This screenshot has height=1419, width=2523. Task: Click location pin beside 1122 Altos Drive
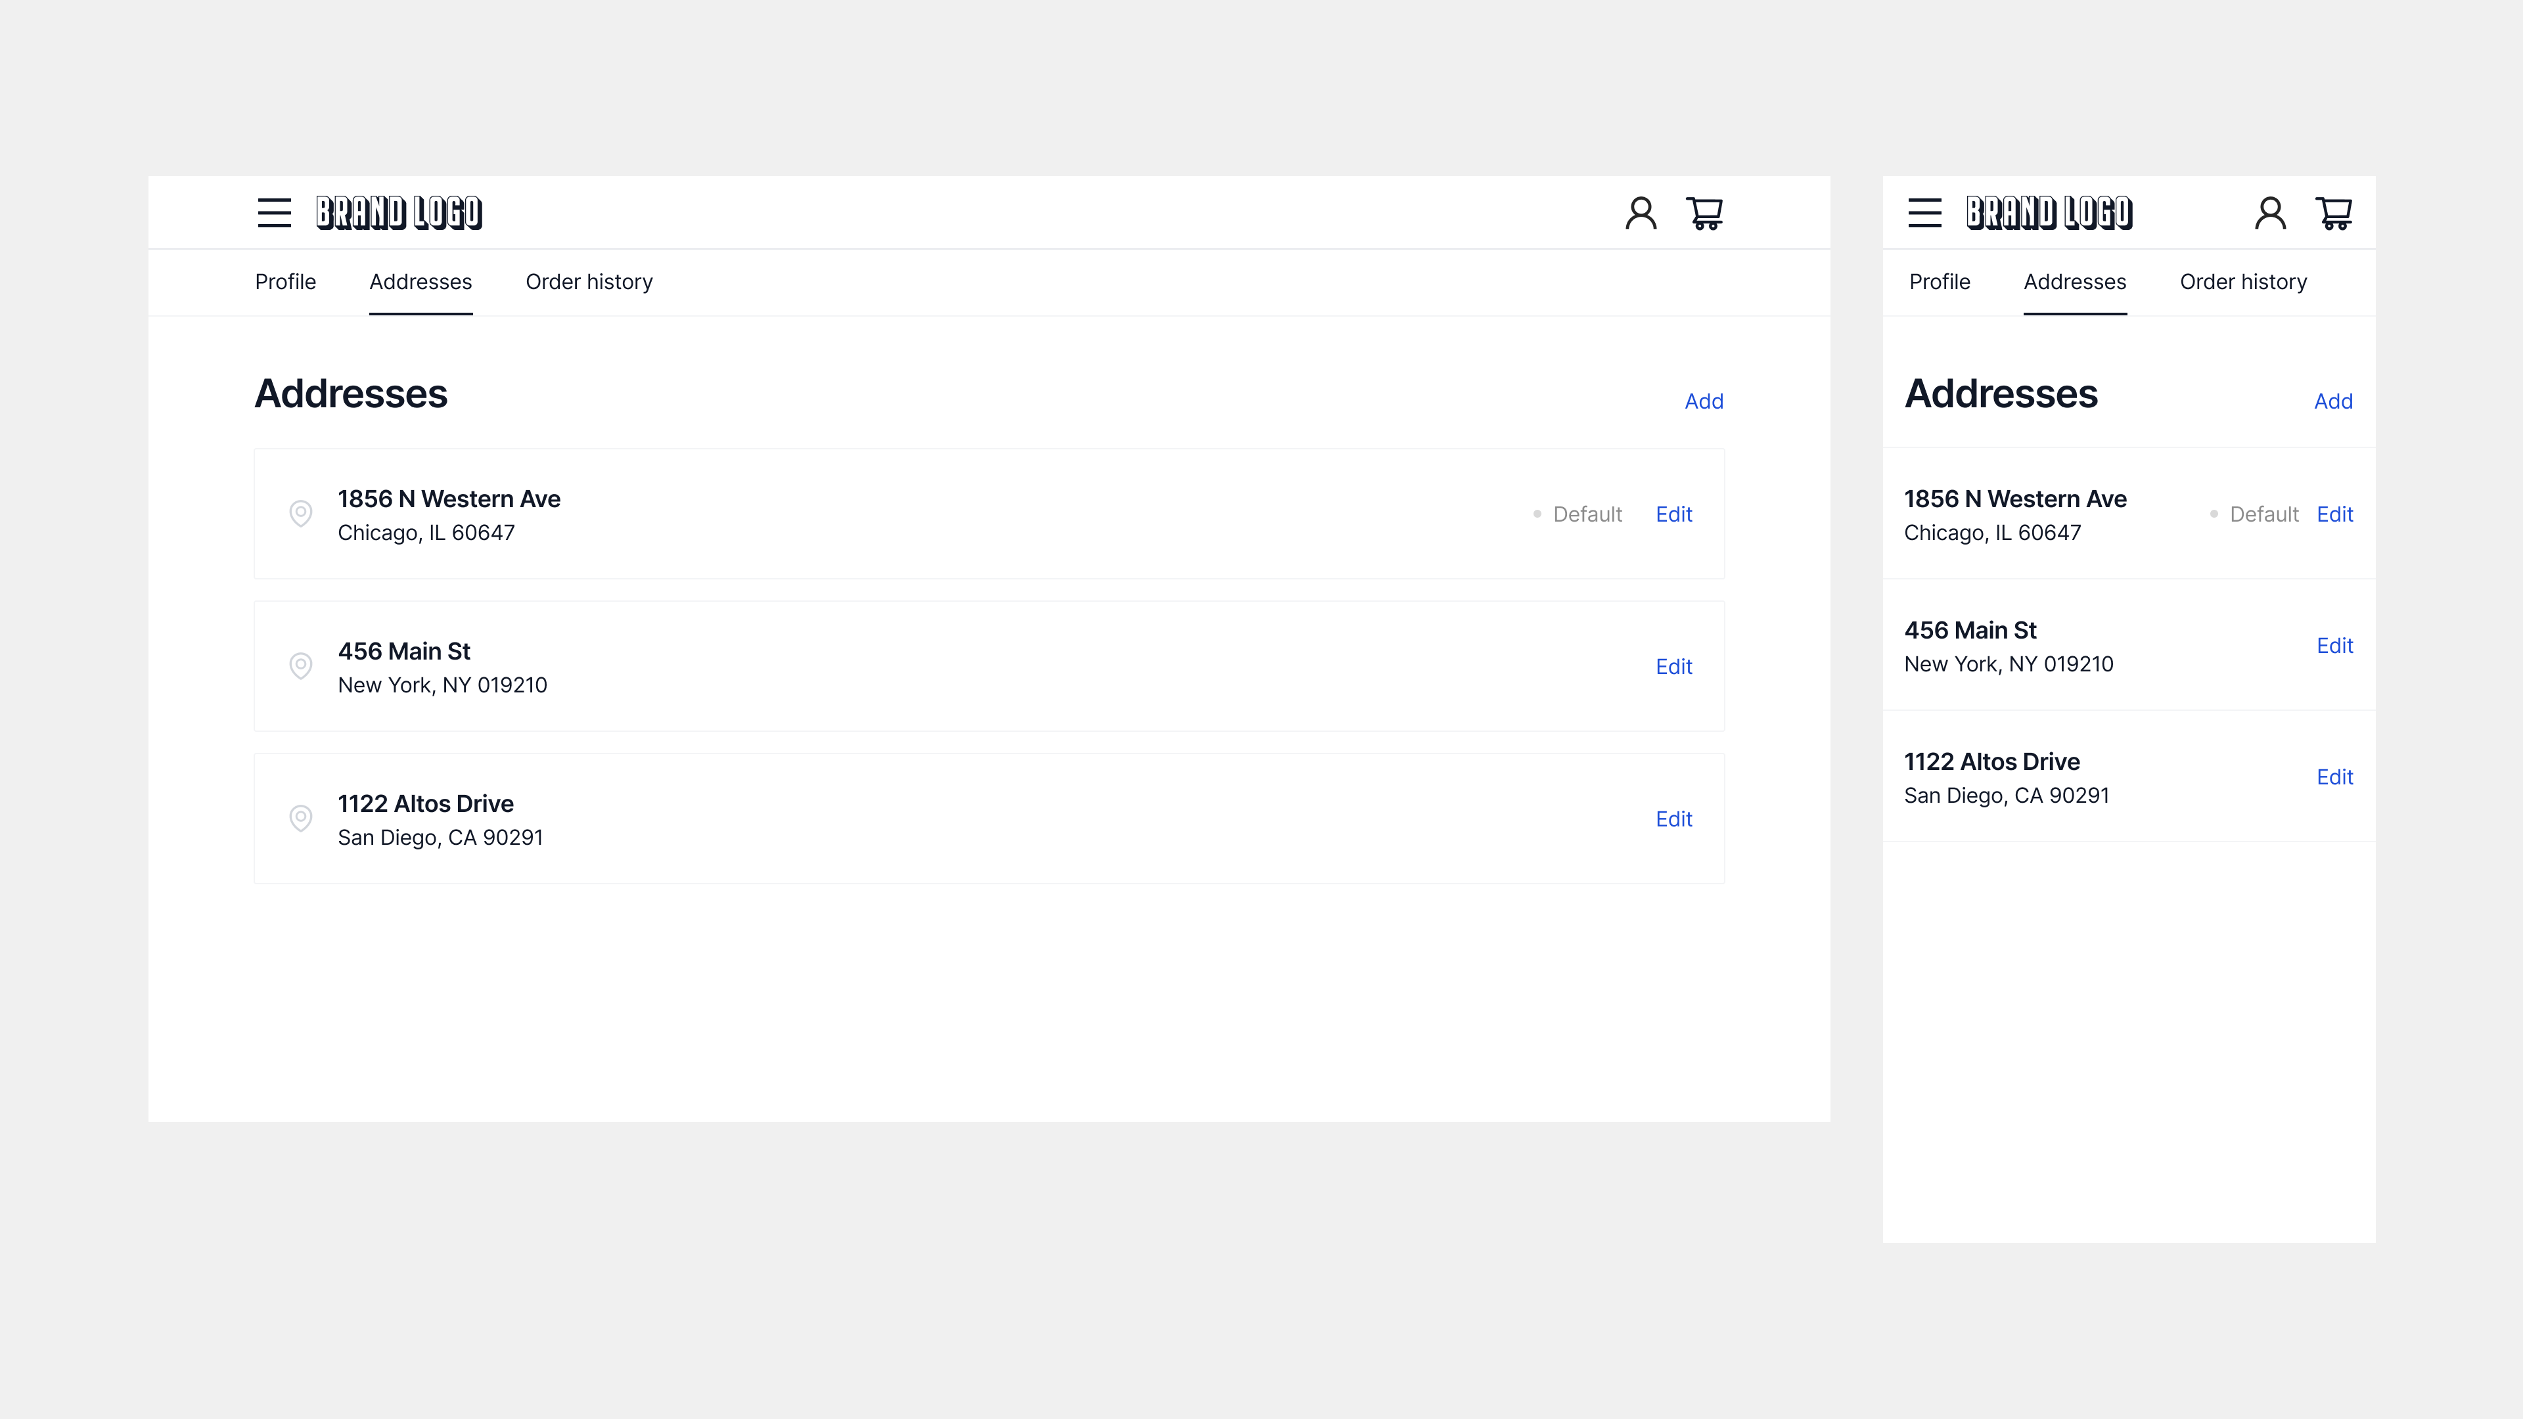click(301, 818)
